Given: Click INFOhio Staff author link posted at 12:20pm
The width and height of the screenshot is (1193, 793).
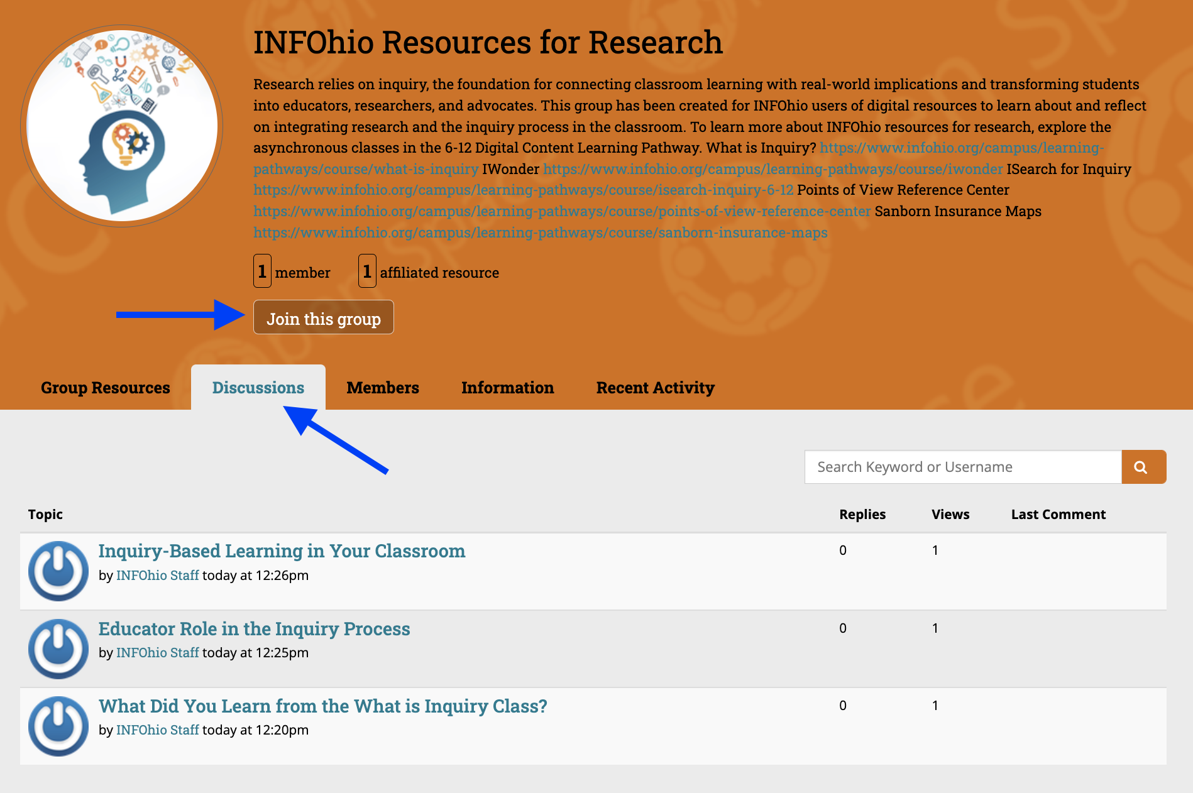Looking at the screenshot, I should [x=158, y=730].
